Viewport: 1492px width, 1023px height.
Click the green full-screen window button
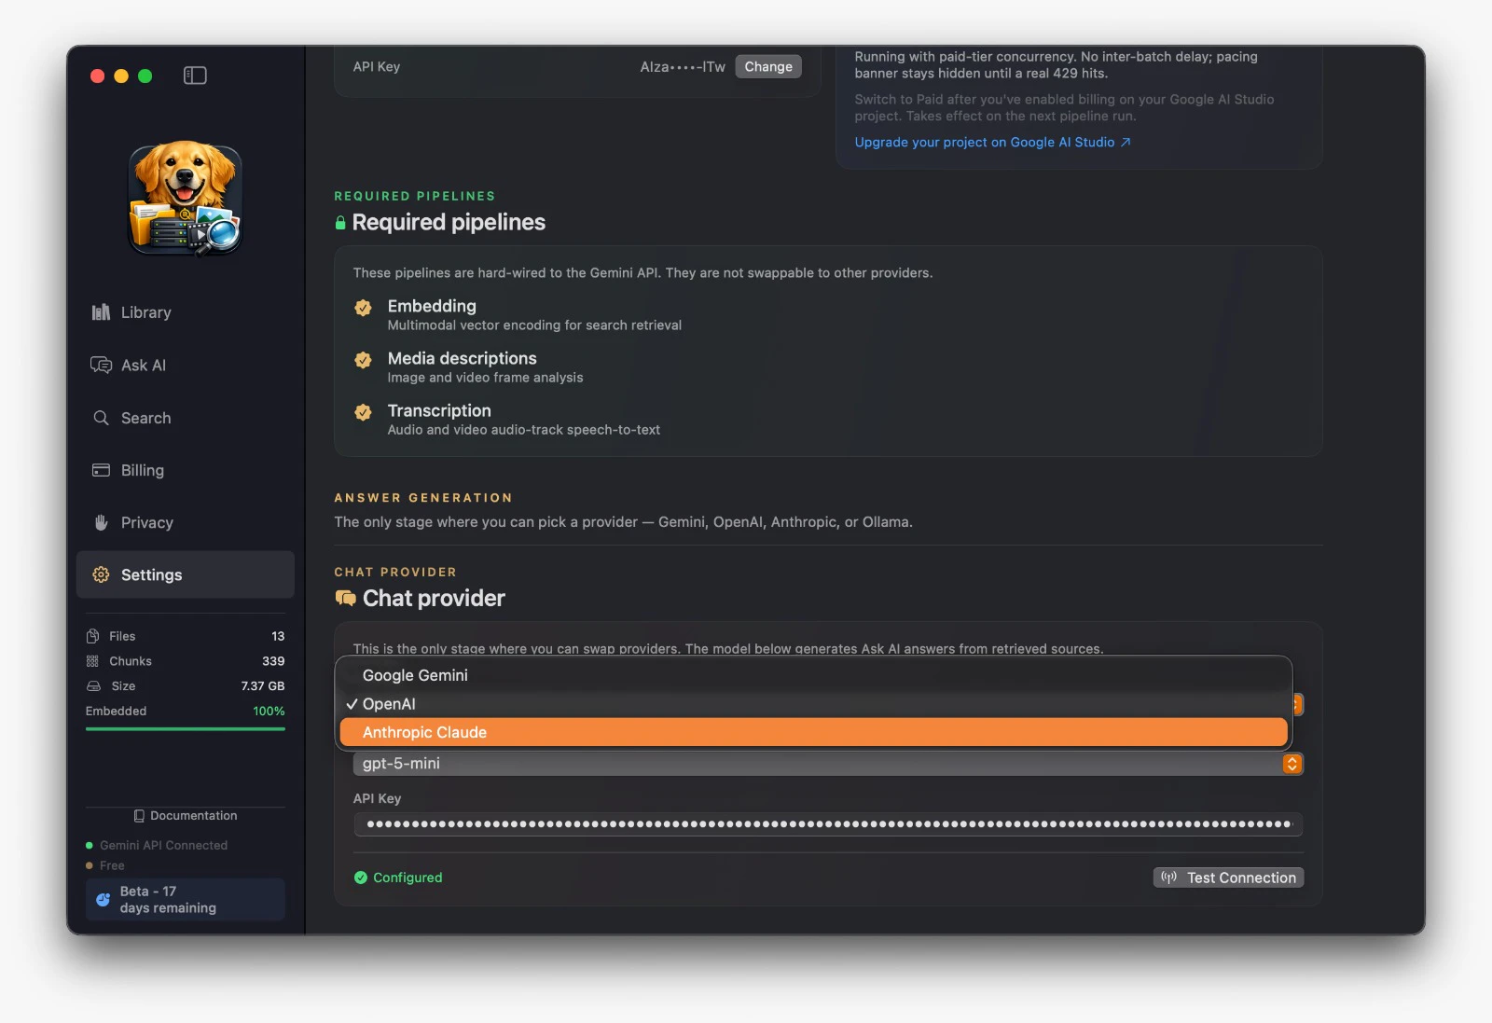(x=145, y=76)
